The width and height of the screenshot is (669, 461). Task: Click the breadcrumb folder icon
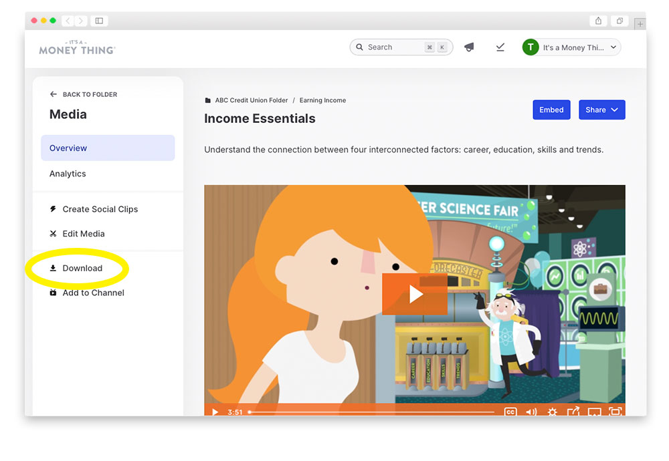coord(208,100)
